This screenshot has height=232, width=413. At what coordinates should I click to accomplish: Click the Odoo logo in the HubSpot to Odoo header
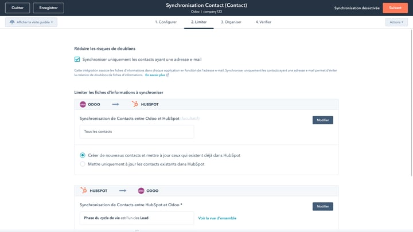pyautogui.click(x=141, y=191)
